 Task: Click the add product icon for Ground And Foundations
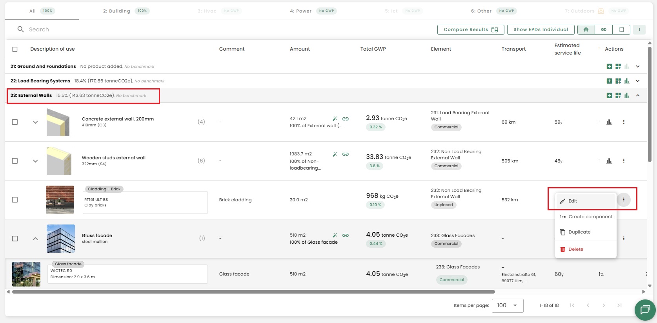click(609, 67)
